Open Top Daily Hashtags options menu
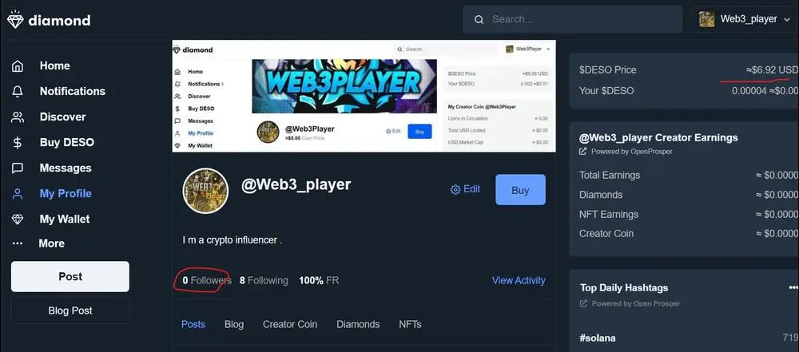This screenshot has width=799, height=352. coord(793,288)
